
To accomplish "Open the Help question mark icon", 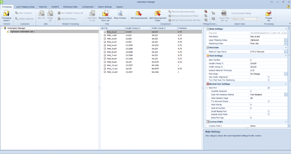I will click(288, 7).
